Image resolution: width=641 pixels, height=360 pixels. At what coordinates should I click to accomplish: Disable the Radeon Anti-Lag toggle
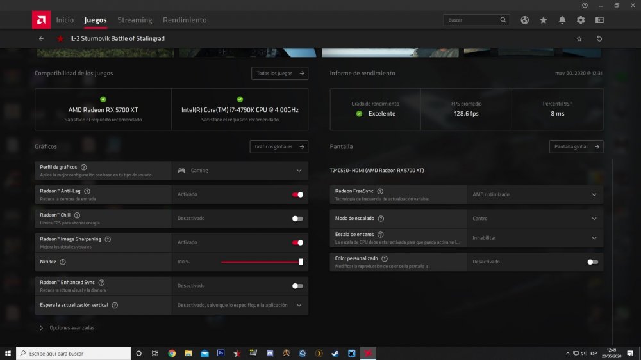pyautogui.click(x=297, y=194)
